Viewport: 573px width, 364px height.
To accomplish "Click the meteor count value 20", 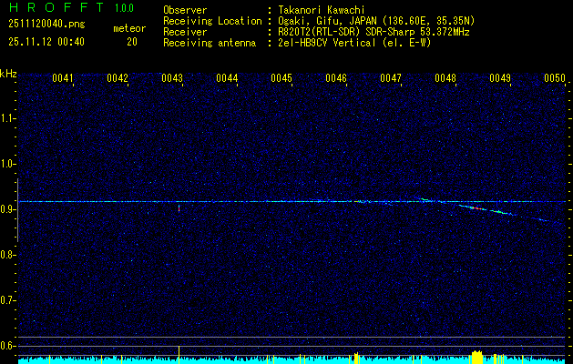I will 132,42.
